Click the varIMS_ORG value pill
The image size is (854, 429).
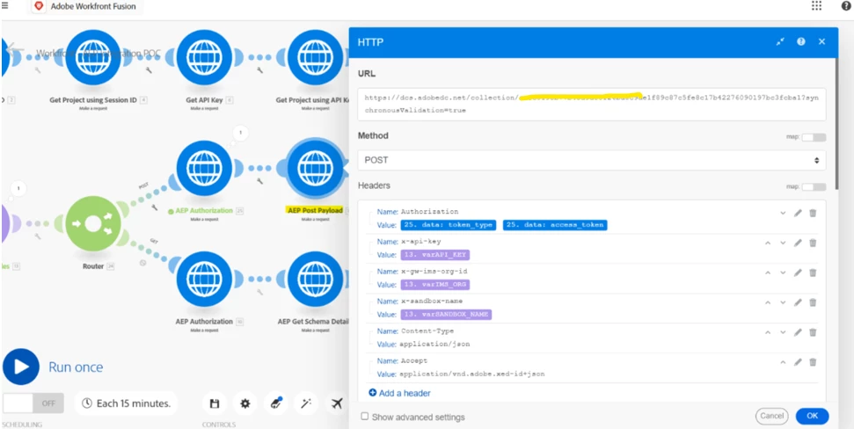click(x=434, y=285)
